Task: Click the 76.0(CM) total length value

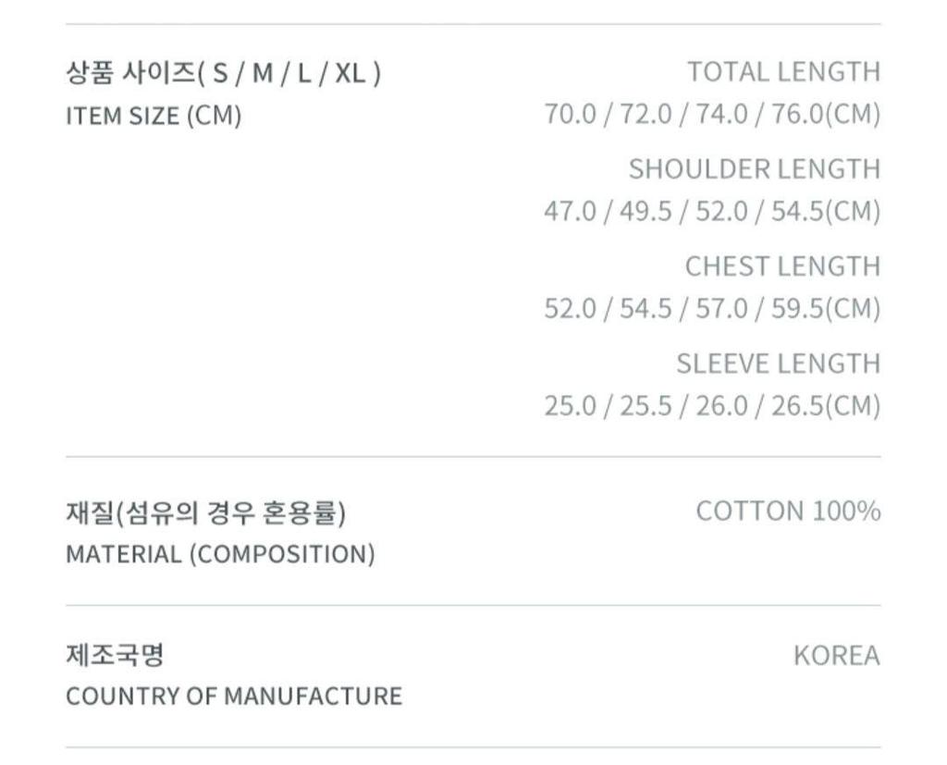Action: pyautogui.click(x=826, y=115)
